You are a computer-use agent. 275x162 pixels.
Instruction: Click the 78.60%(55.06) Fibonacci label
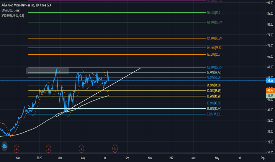[x=214, y=77]
